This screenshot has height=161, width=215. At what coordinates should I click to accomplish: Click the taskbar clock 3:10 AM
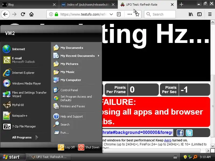205,157
